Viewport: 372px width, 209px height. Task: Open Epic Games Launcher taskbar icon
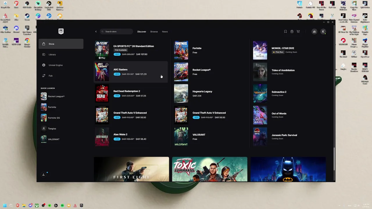click(x=81, y=206)
